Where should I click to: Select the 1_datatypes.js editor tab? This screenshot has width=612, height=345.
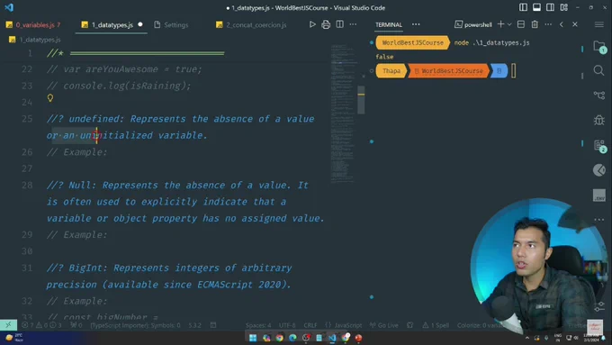click(x=112, y=24)
